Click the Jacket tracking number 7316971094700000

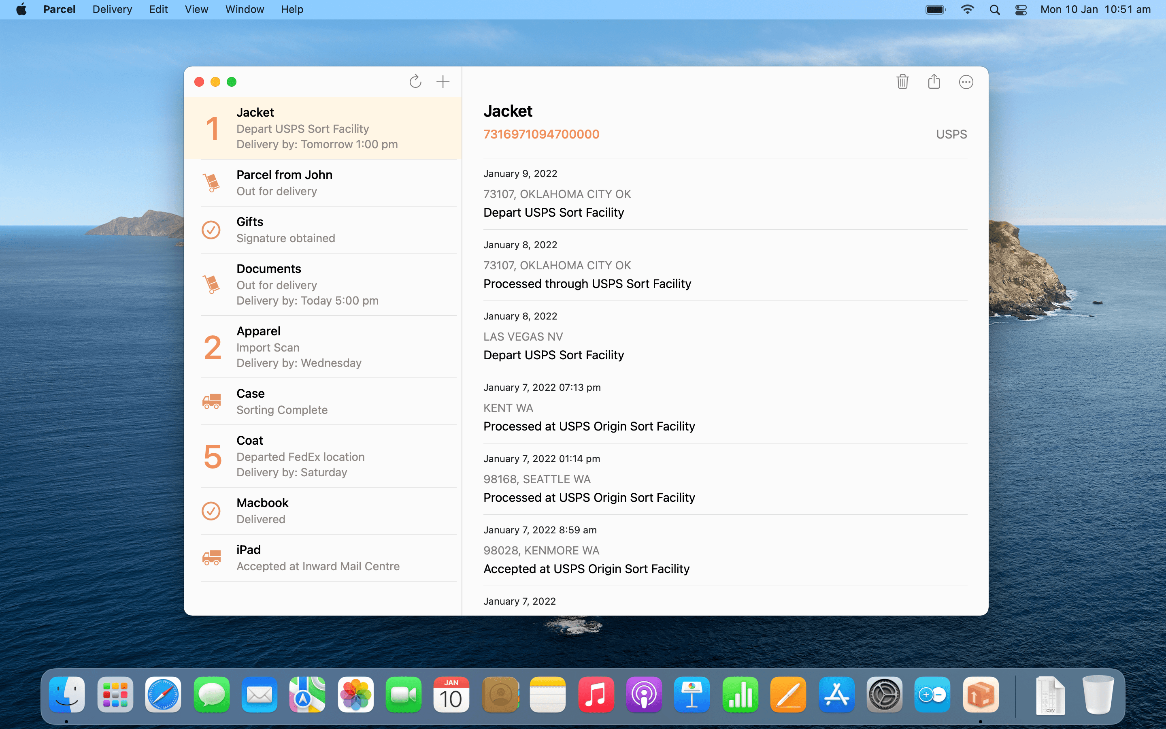click(x=541, y=134)
